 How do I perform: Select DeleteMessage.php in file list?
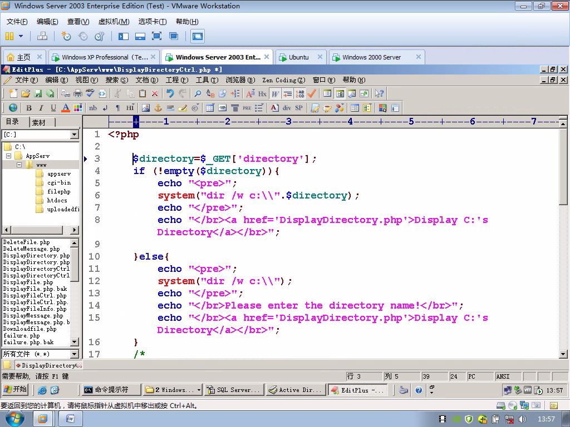31,249
